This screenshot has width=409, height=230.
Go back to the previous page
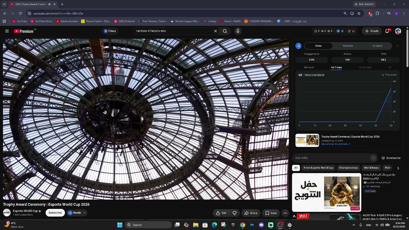point(5,13)
